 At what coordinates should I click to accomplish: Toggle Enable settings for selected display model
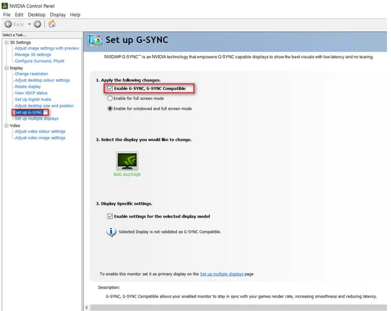(x=110, y=216)
